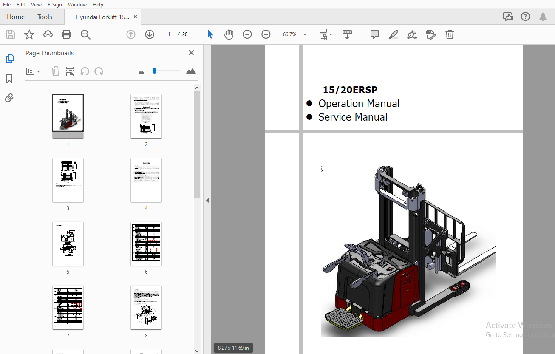Open the Bookmarks panel
This screenshot has width=555, height=354.
coord(9,79)
